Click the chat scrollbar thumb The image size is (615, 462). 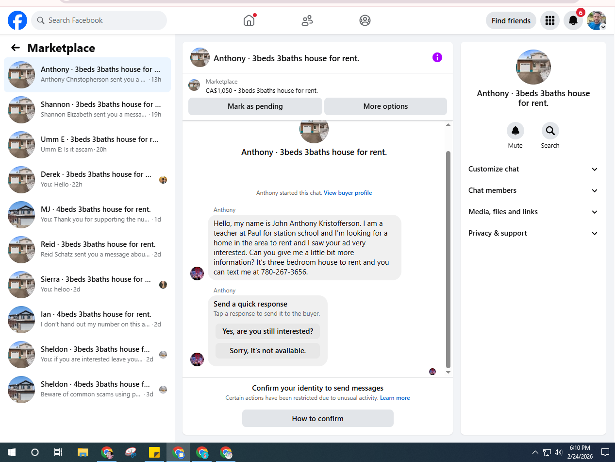click(448, 259)
